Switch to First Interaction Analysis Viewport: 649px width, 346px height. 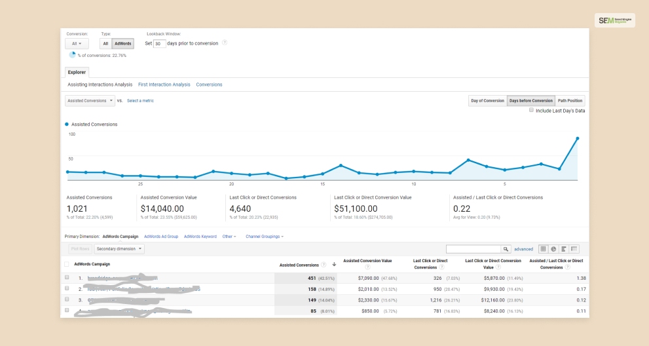pos(164,85)
